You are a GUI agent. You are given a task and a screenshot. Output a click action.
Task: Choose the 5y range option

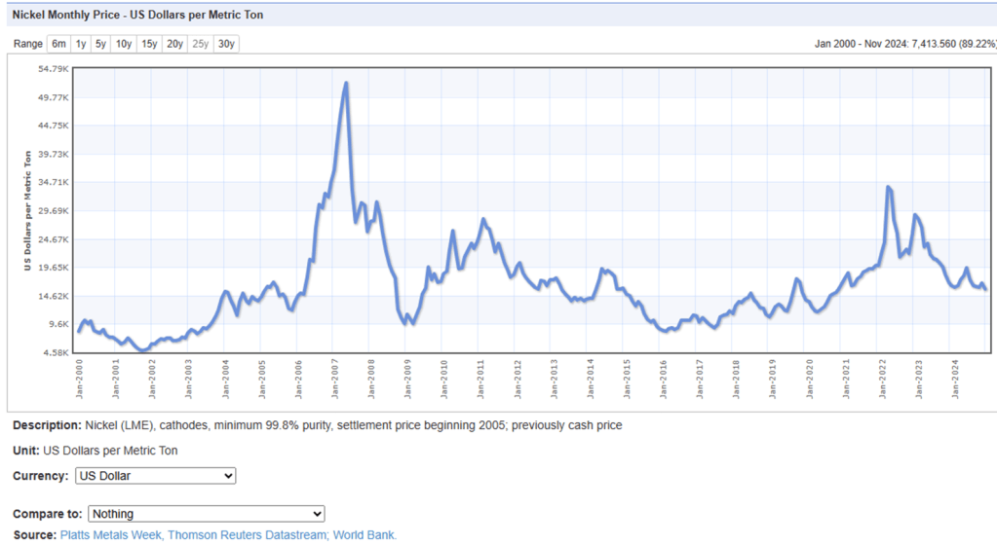coord(101,44)
